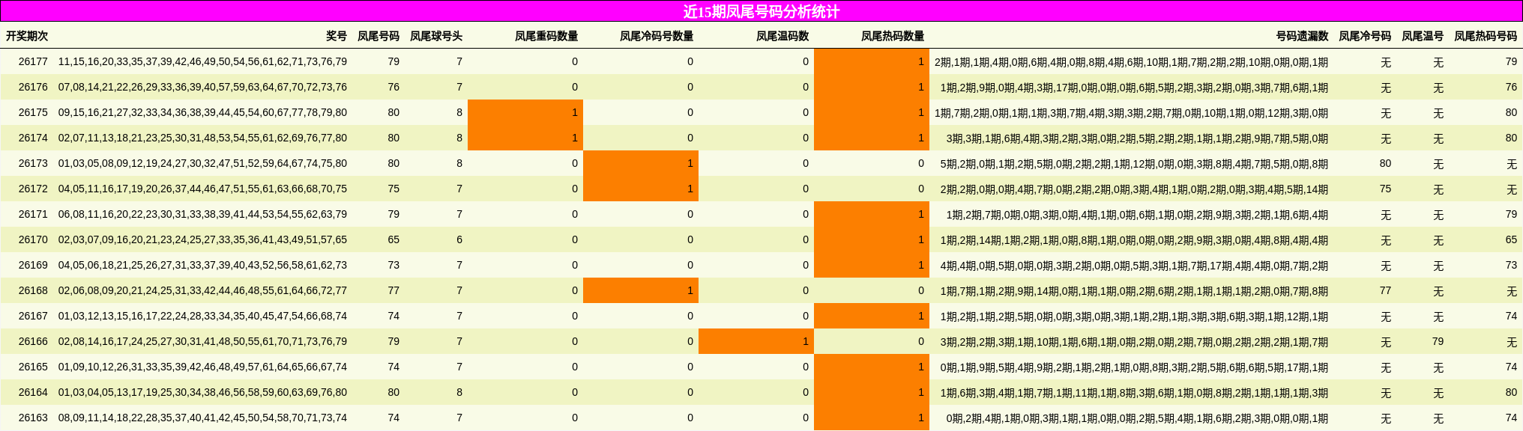Select draw period 26167
The height and width of the screenshot is (431, 1523).
[33, 316]
